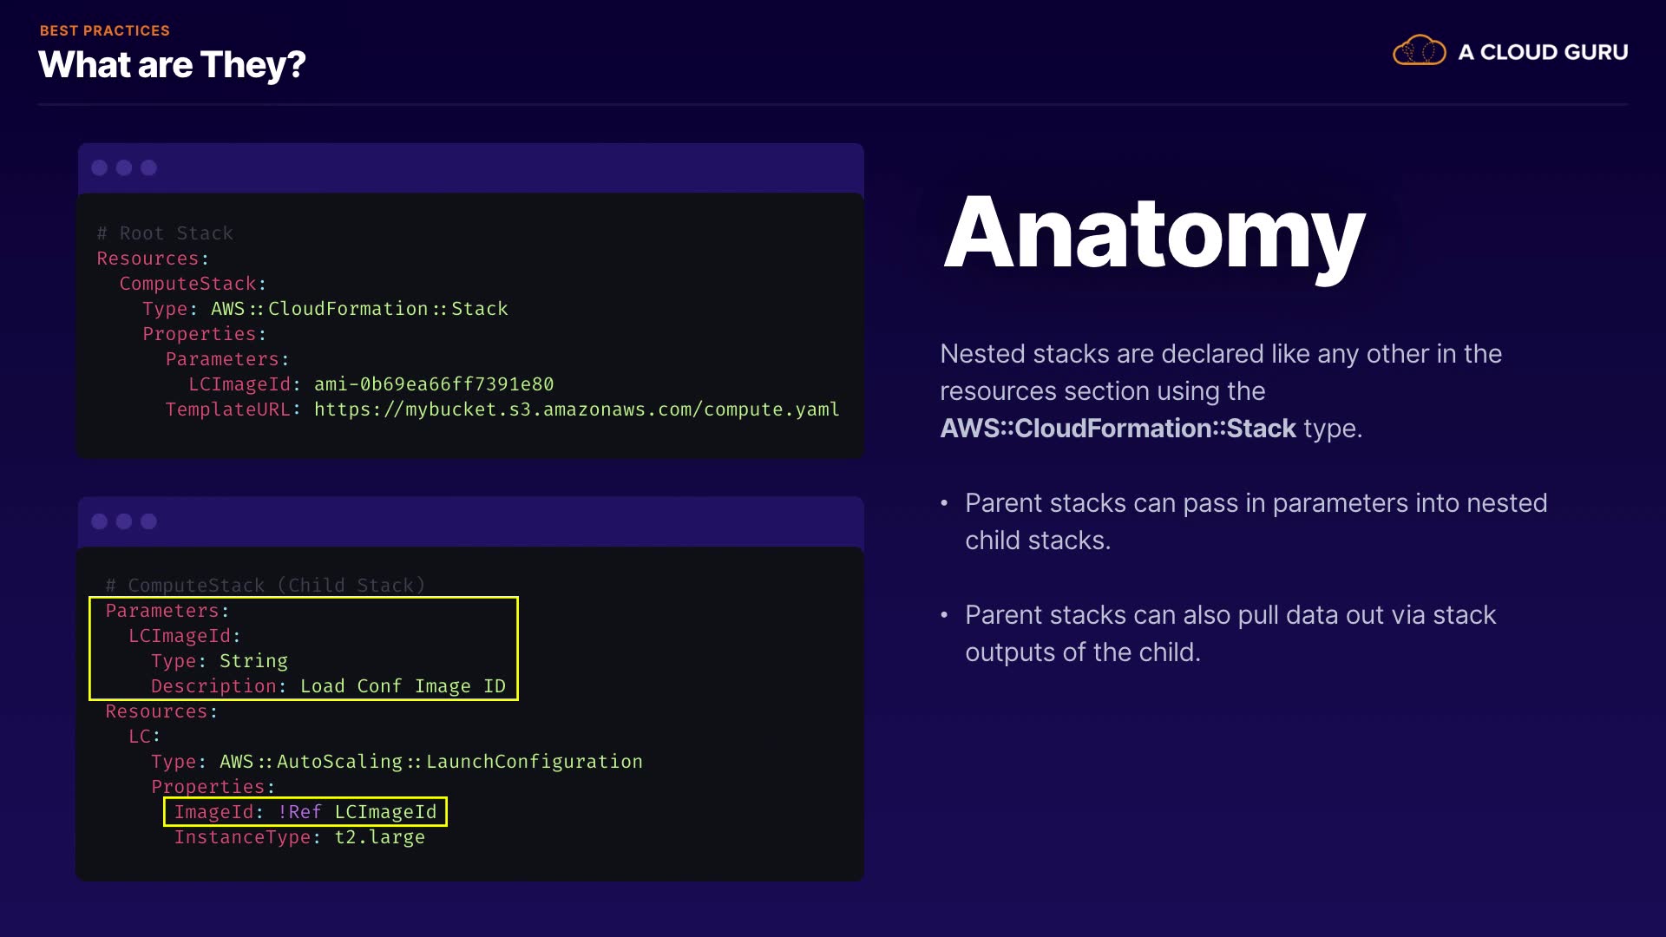
Task: Click the bold AWS::CloudFormation::Stack text in the paragraph
Action: (1118, 429)
